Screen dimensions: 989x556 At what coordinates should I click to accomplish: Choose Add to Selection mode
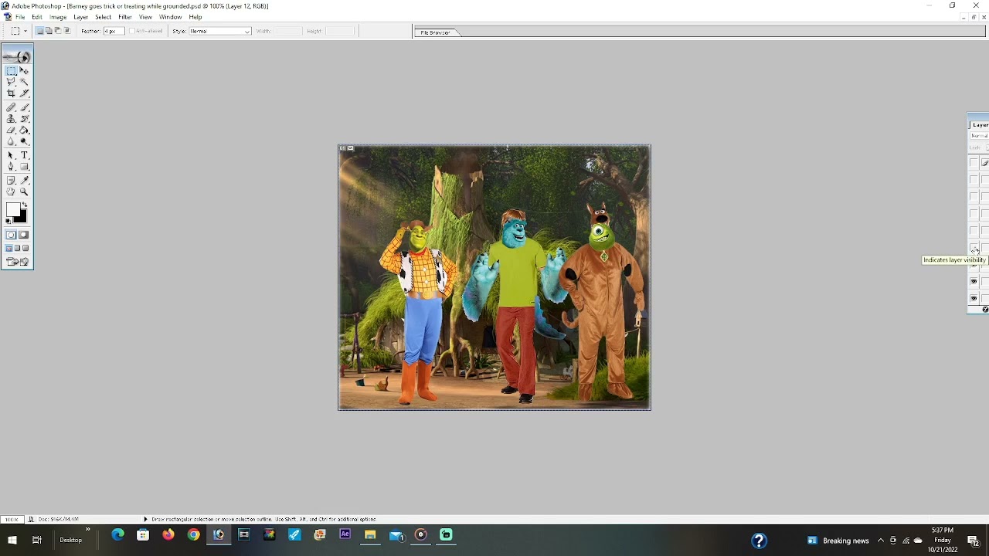tap(49, 31)
